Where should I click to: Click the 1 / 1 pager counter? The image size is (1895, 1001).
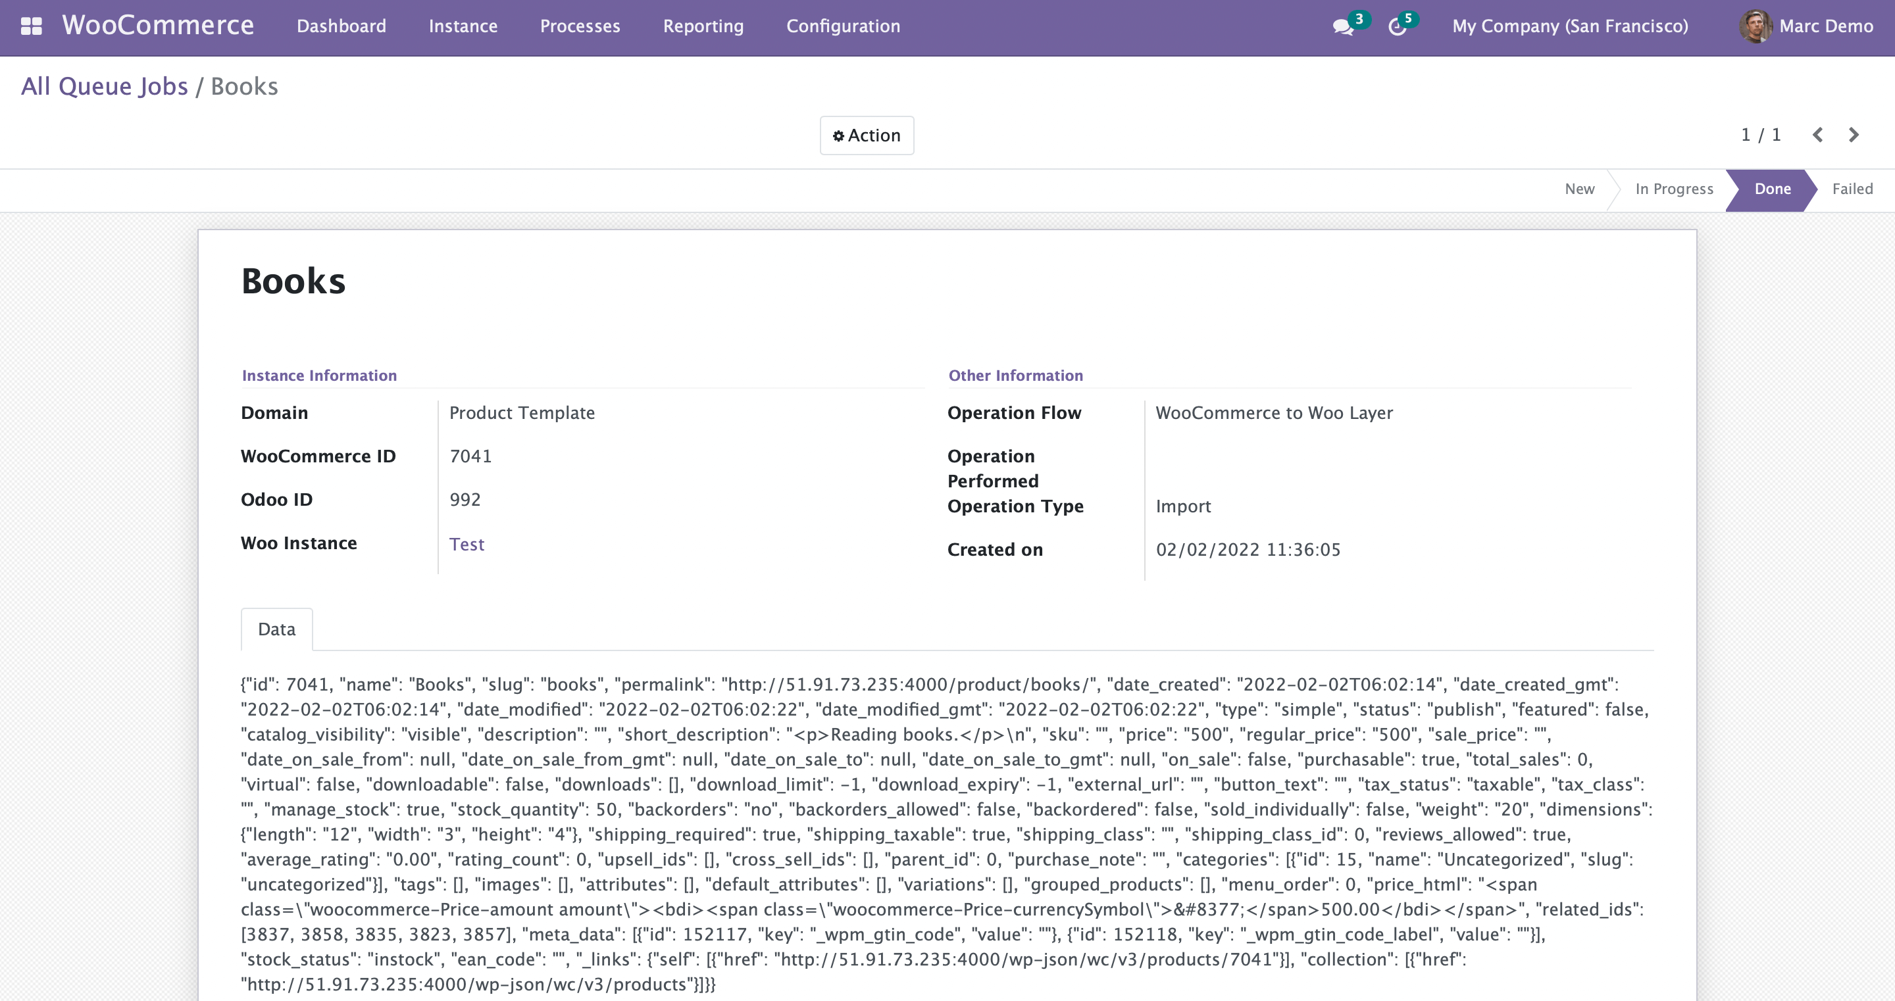[x=1760, y=135]
